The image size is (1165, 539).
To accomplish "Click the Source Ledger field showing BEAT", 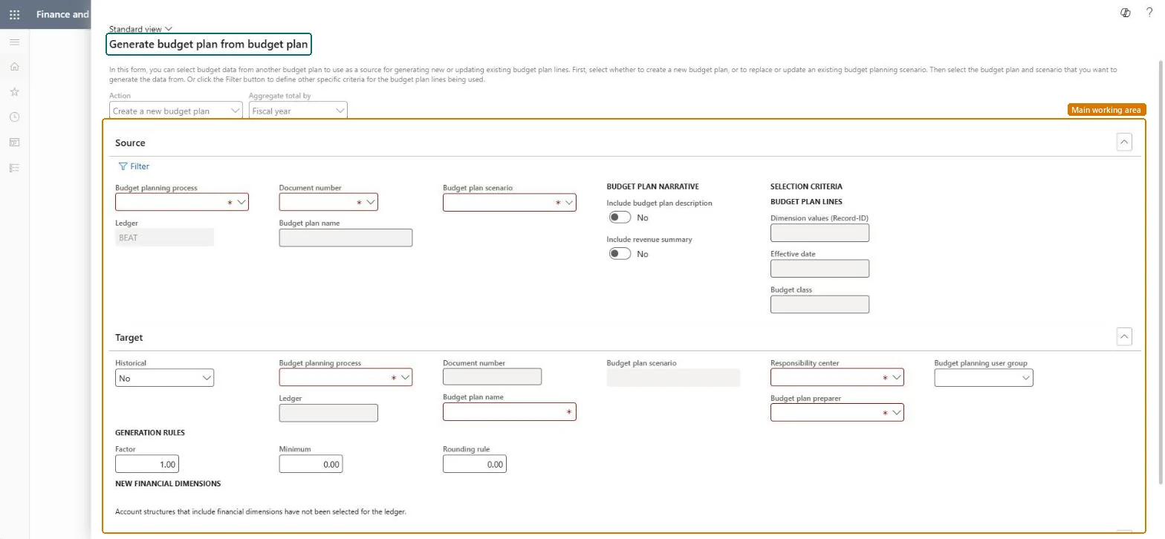I will point(164,238).
